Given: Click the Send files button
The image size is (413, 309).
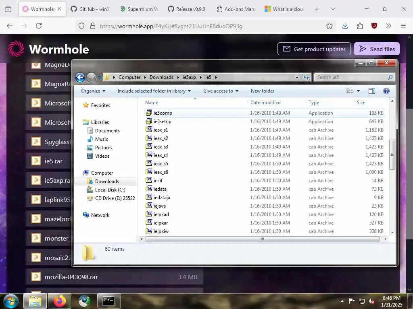Looking at the screenshot, I should (x=377, y=49).
